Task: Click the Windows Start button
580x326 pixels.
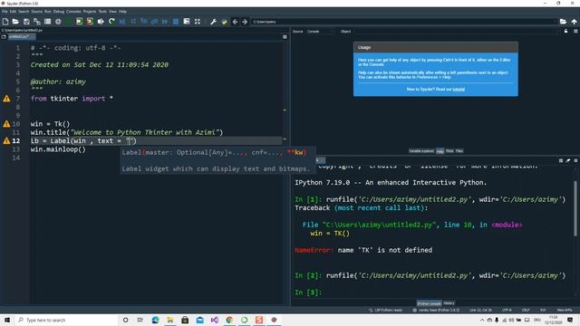Action: [7, 320]
